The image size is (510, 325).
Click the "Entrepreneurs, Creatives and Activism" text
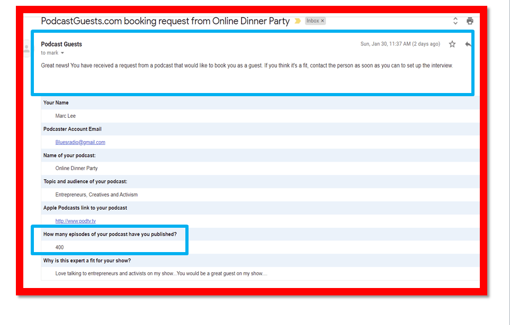tap(96, 195)
